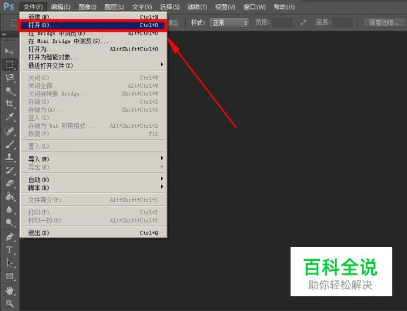This screenshot has width=407, height=311.
Task: Select the Clone Stamp tool
Action: [9, 157]
